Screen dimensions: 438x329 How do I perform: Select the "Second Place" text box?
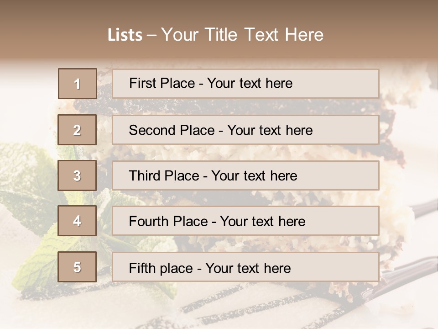click(245, 130)
